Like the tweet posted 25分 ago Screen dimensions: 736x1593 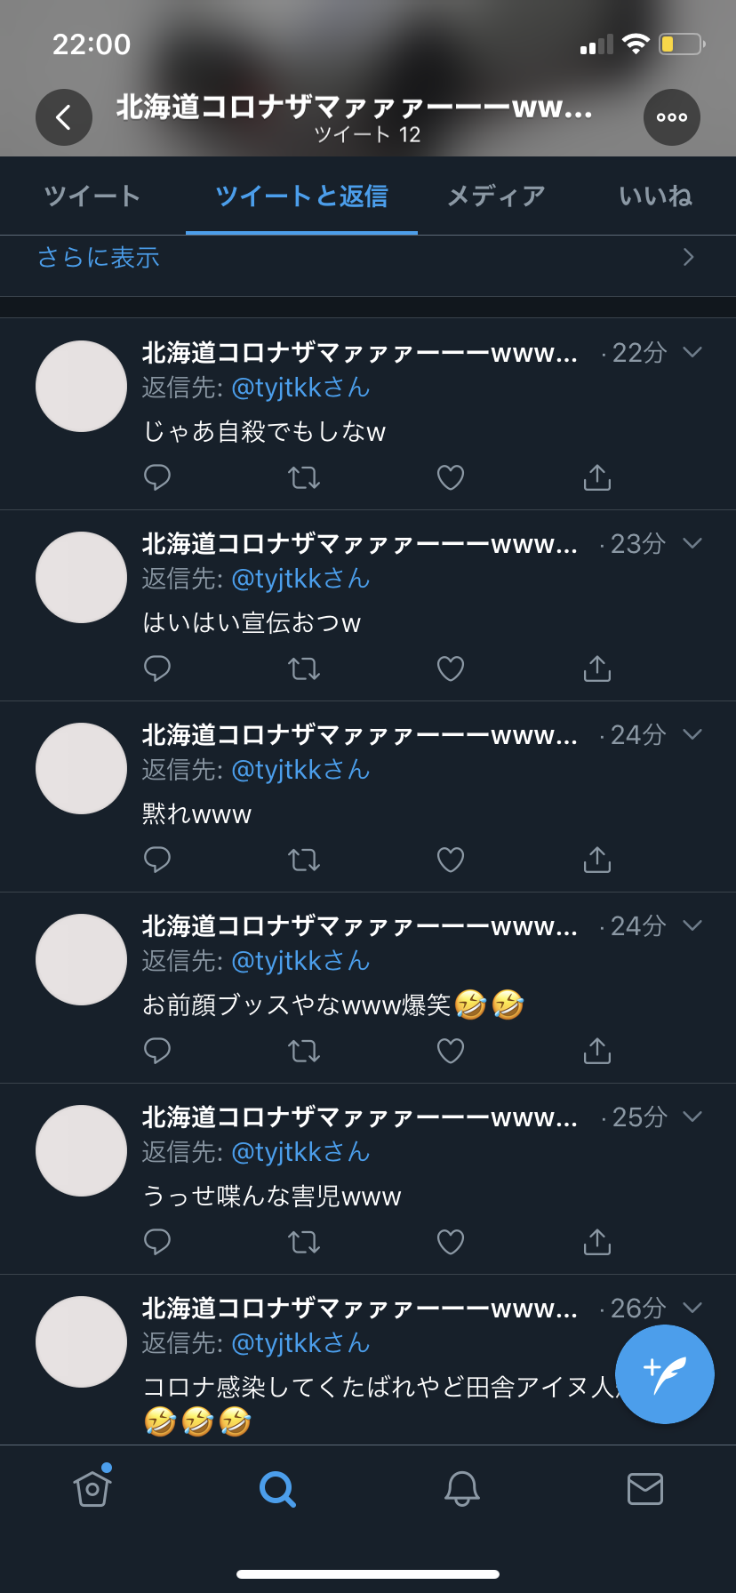coord(451,1242)
